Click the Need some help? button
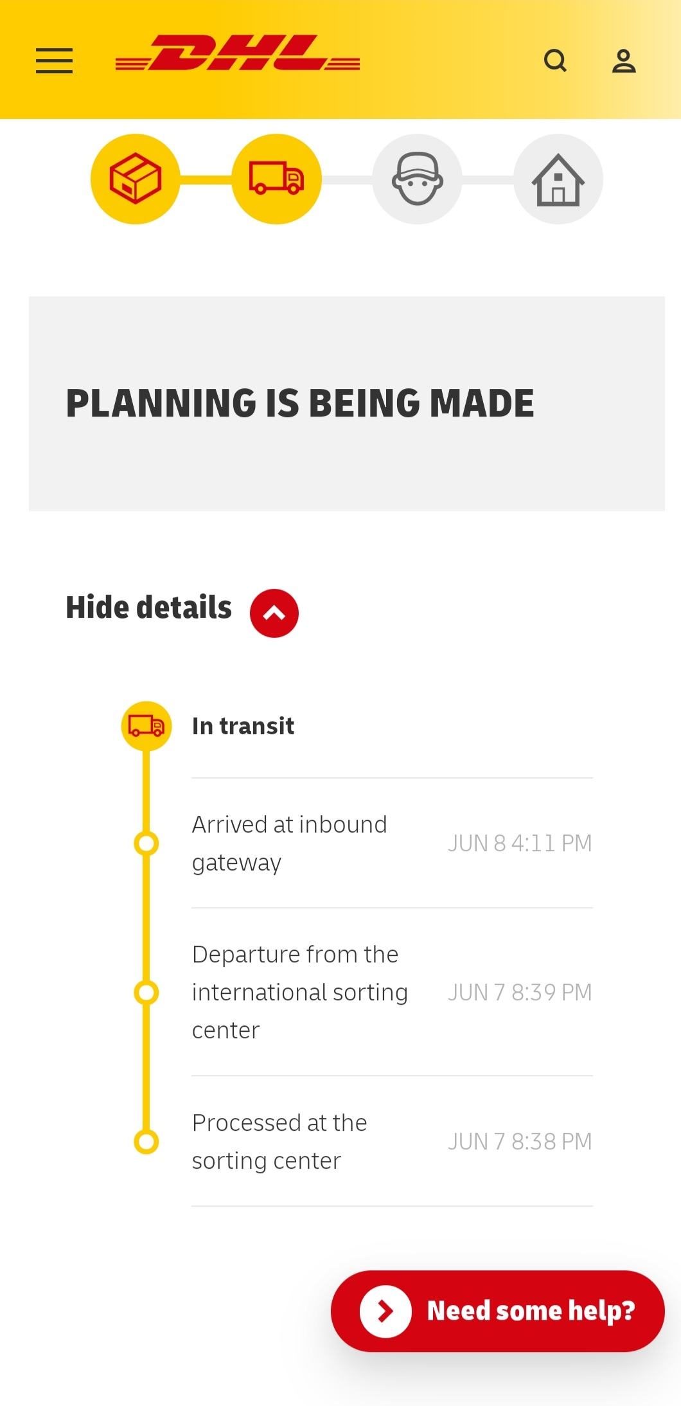Image resolution: width=681 pixels, height=1406 pixels. 497,1311
